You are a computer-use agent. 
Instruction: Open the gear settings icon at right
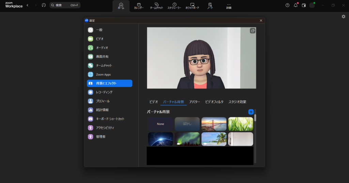coord(343,17)
